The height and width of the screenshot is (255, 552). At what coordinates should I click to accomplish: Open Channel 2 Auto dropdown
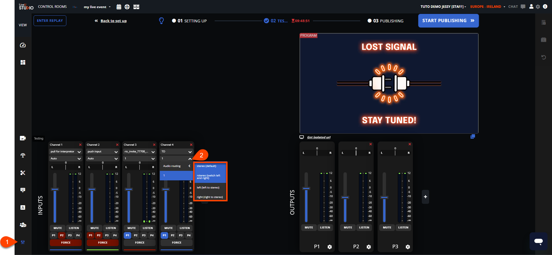point(102,159)
